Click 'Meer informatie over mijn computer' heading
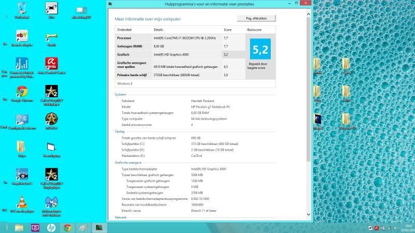415x233 pixels. tap(148, 19)
